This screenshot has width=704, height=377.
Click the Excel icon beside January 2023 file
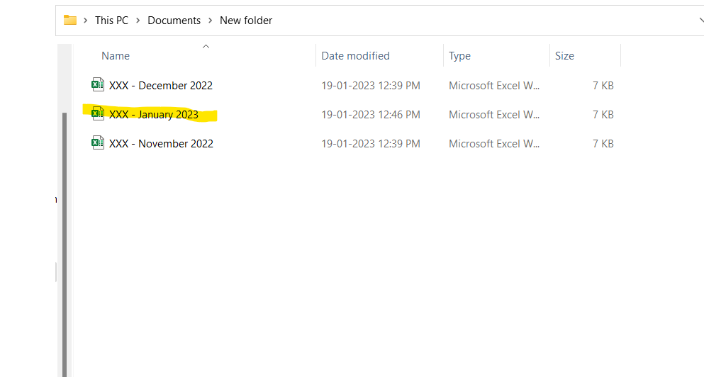coord(98,114)
